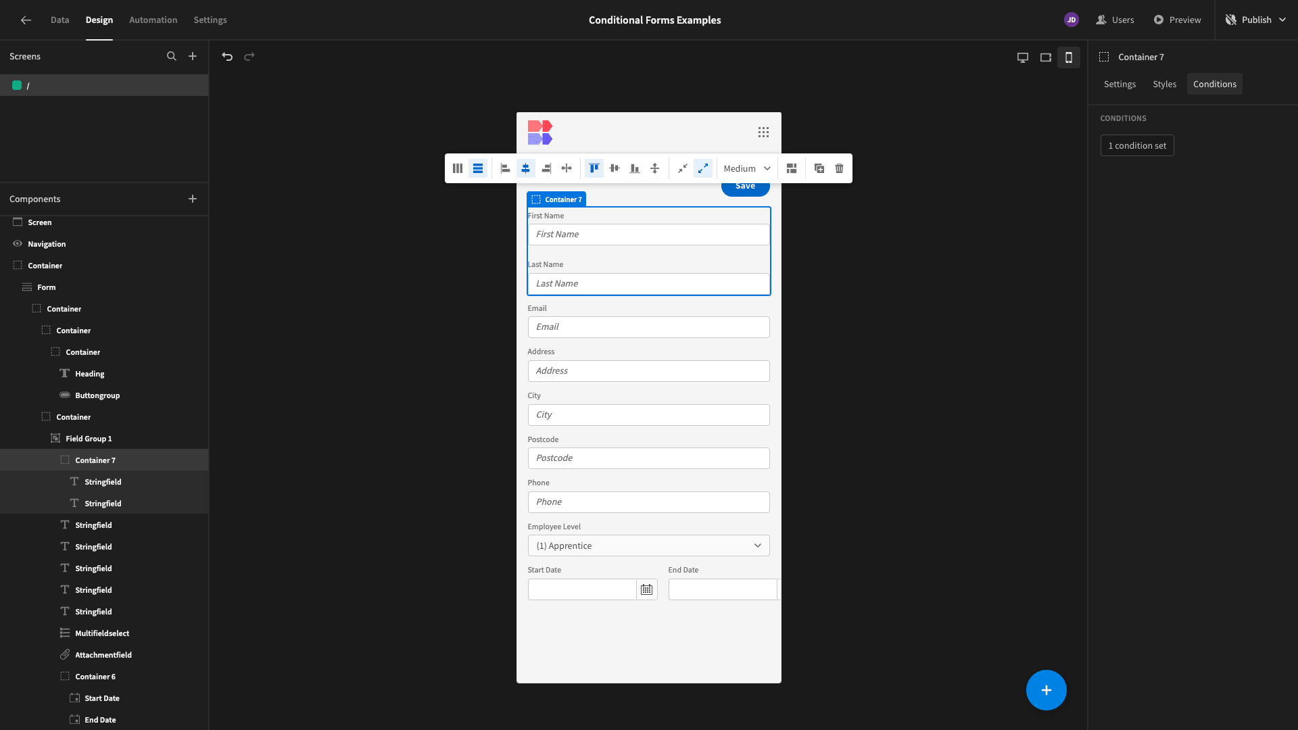Screen dimensions: 1298x730
Task: Add a component via Components plus icon
Action: click(x=193, y=199)
